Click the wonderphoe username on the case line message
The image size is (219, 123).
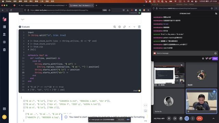[x=158, y=48]
